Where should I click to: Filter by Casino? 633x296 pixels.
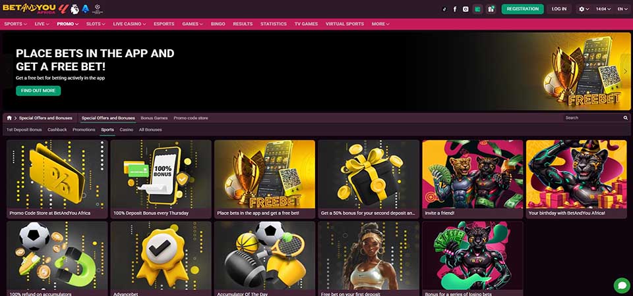click(x=127, y=130)
